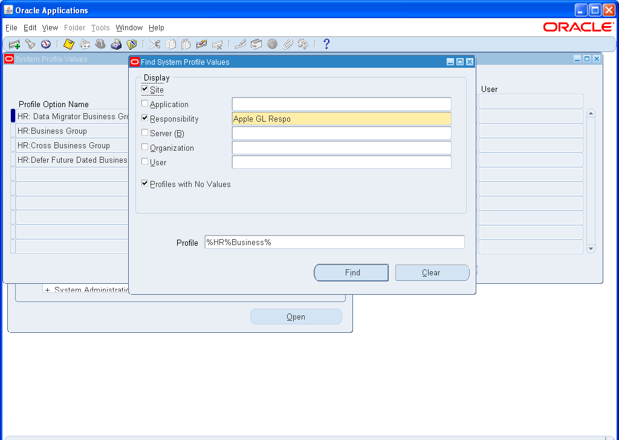Click the Open button on the Navigator
Screen dimensions: 619x440
click(296, 316)
